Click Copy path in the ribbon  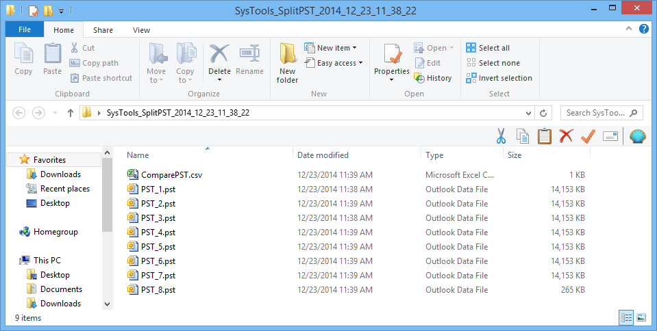click(x=94, y=63)
